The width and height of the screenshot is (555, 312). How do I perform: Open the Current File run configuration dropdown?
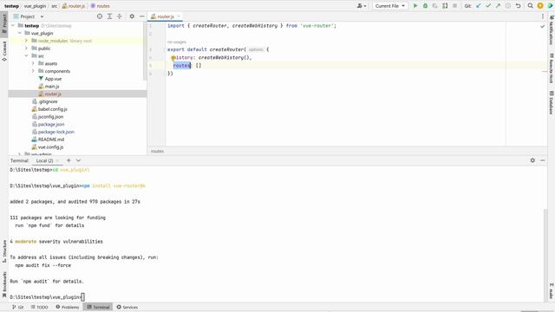(389, 6)
